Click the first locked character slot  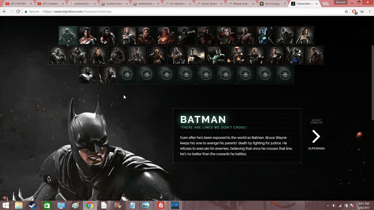coord(127,75)
